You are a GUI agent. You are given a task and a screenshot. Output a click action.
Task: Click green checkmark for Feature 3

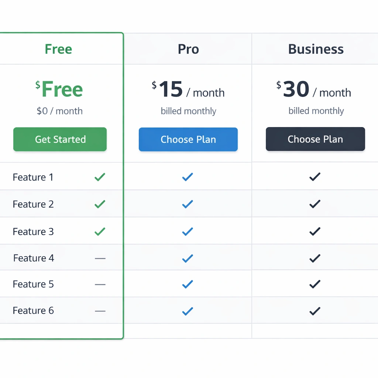(x=100, y=231)
